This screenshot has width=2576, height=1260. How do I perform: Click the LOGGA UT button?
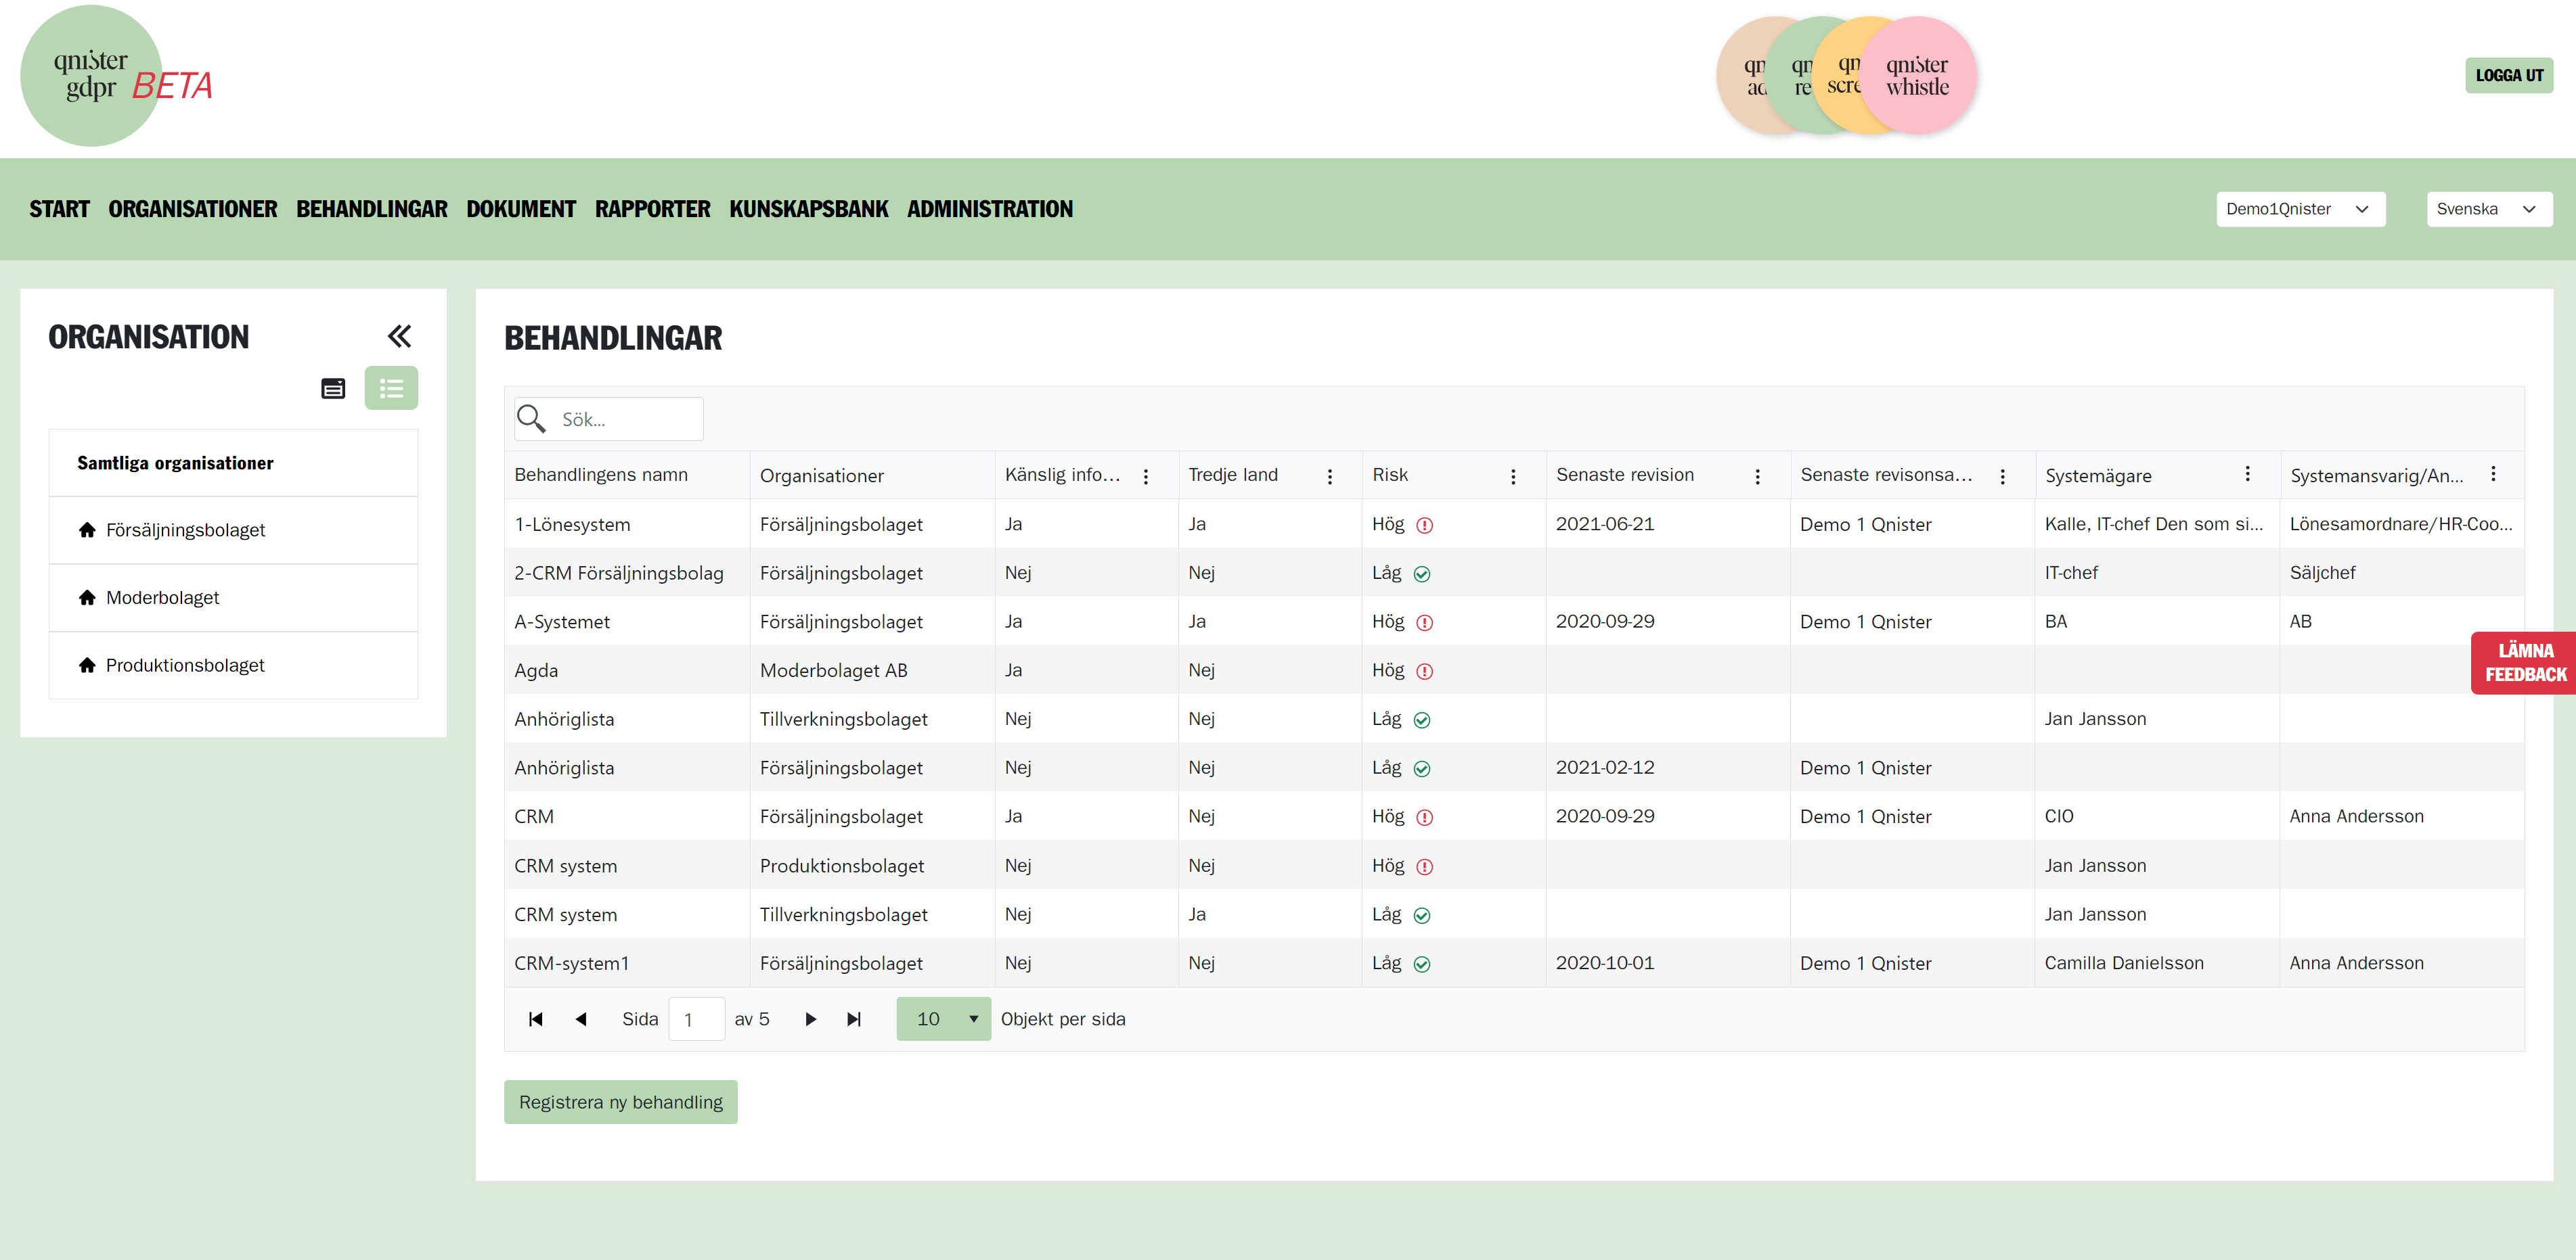pyautogui.click(x=2508, y=76)
